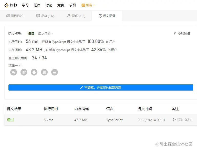The width and height of the screenshot is (197, 151).
Task: Share result via LinkedIn icon
Action: 55,72
